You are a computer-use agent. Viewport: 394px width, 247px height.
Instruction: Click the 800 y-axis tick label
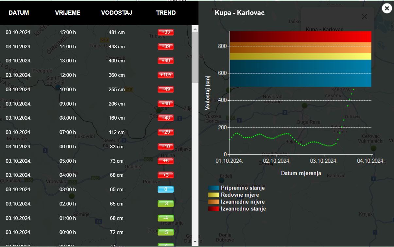tap(222, 46)
